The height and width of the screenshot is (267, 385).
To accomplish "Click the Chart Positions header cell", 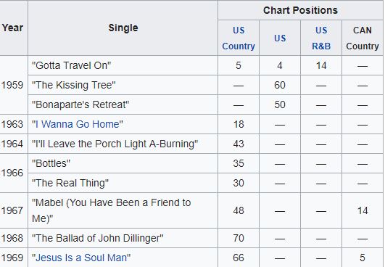I will 300,10.
